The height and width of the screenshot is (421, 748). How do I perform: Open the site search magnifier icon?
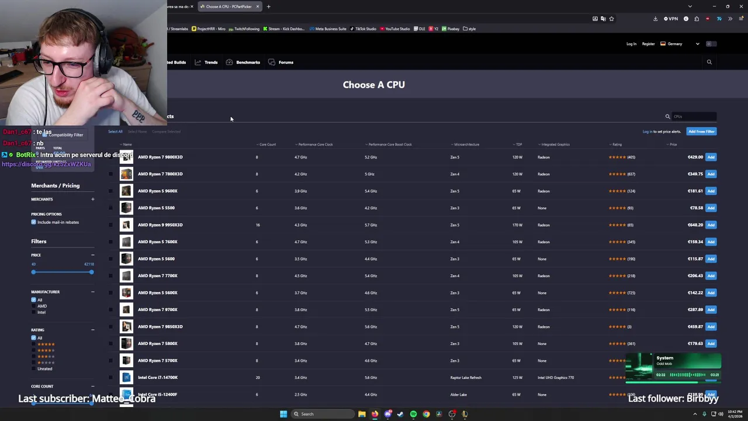click(709, 62)
